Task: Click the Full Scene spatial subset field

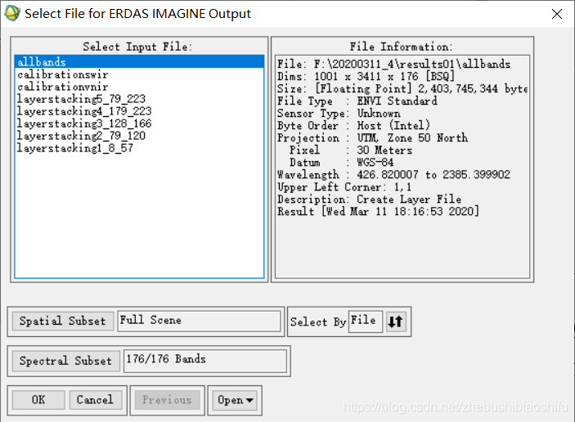Action: coord(199,321)
